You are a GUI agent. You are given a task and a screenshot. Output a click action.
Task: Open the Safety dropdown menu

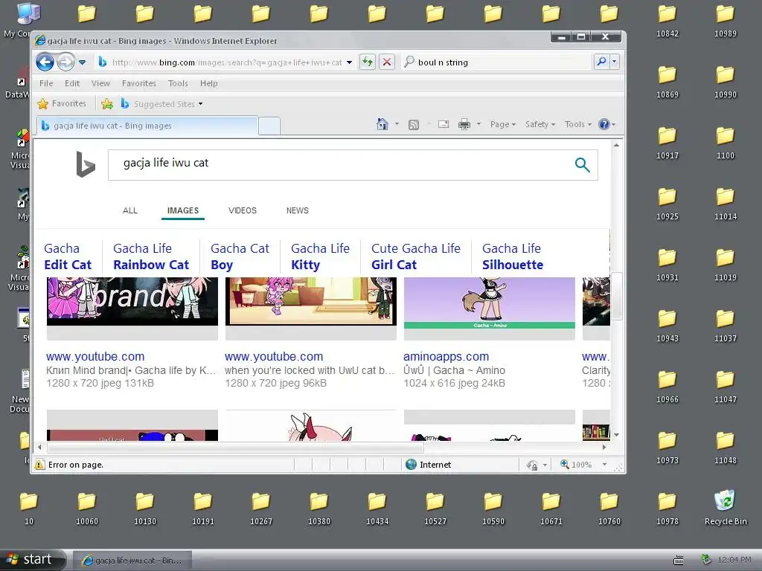coord(540,124)
